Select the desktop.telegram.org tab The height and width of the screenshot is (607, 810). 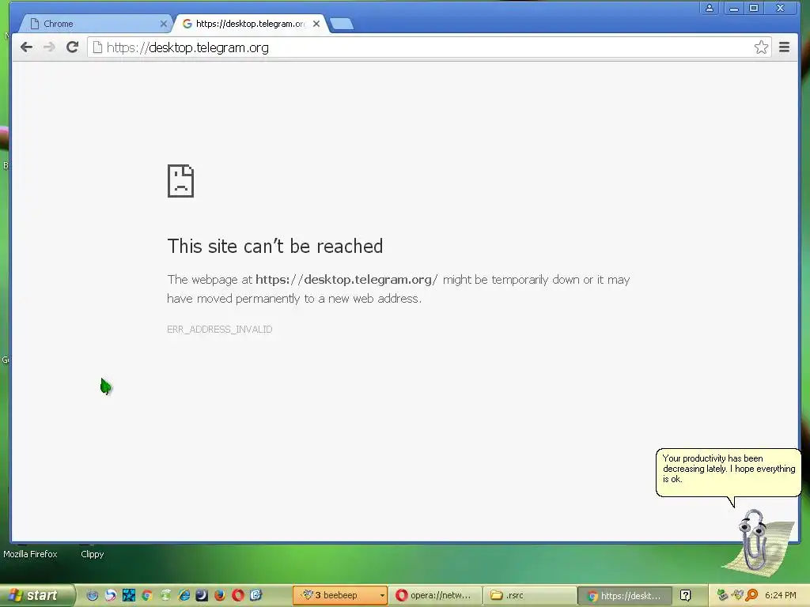[x=251, y=24]
